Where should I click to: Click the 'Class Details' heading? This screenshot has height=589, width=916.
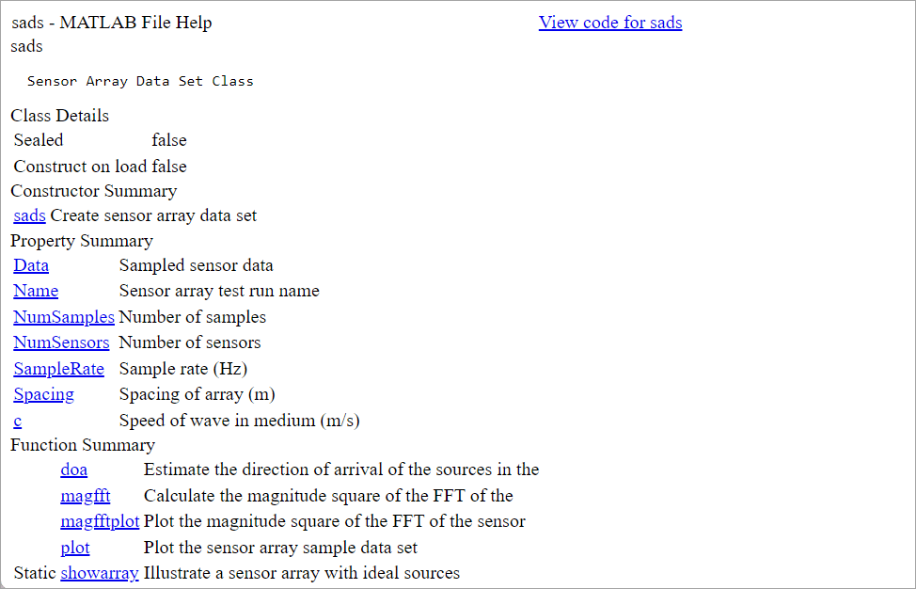[59, 116]
